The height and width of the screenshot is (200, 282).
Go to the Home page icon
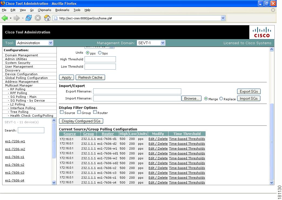point(47,18)
